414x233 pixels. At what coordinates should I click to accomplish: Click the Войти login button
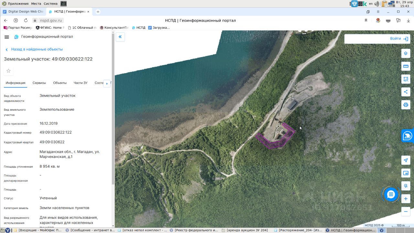[x=399, y=39]
